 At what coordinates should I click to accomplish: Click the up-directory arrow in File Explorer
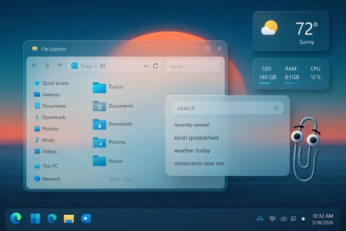[60, 66]
